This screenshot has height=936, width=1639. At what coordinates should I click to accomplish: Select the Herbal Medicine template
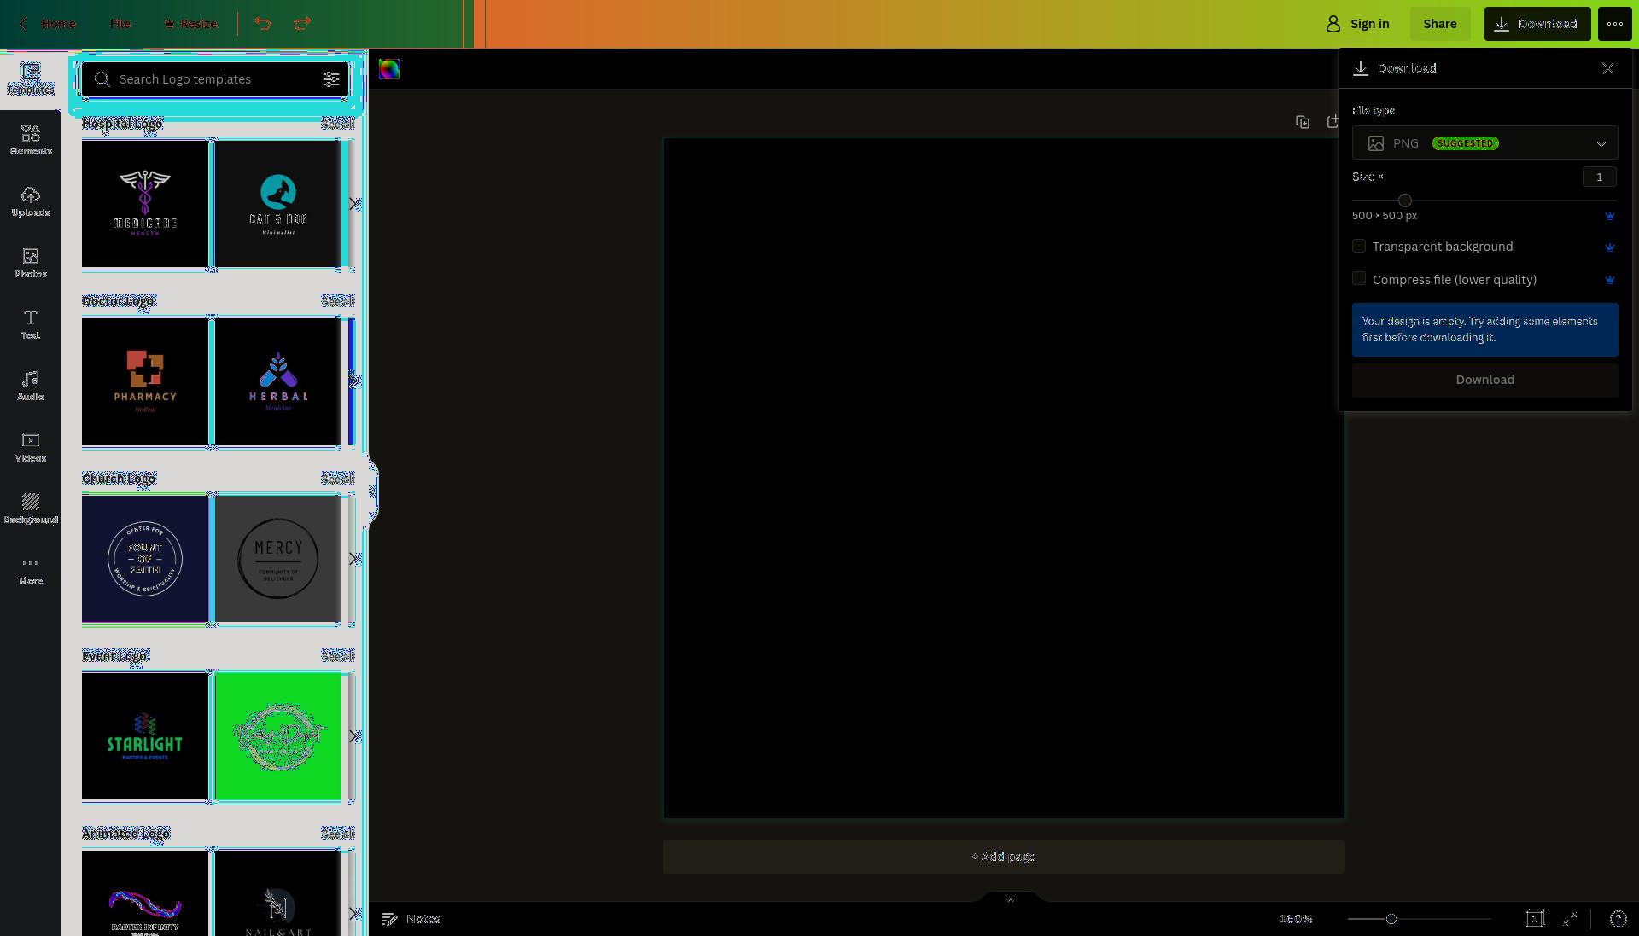(x=278, y=381)
